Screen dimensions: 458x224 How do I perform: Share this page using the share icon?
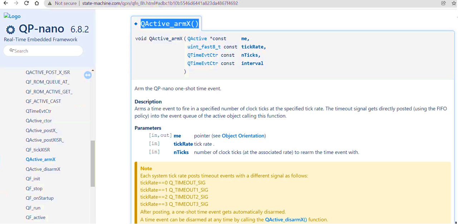(x=444, y=3)
